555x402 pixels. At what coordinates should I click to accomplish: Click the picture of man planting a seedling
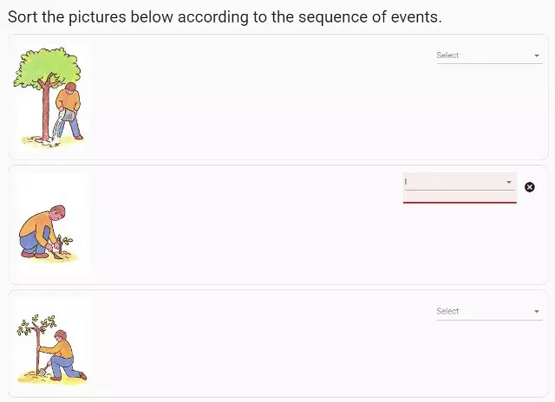[x=49, y=226]
